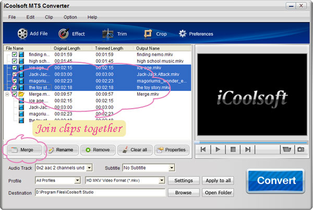Open the File menu
The width and height of the screenshot is (313, 210).
[x=12, y=17]
